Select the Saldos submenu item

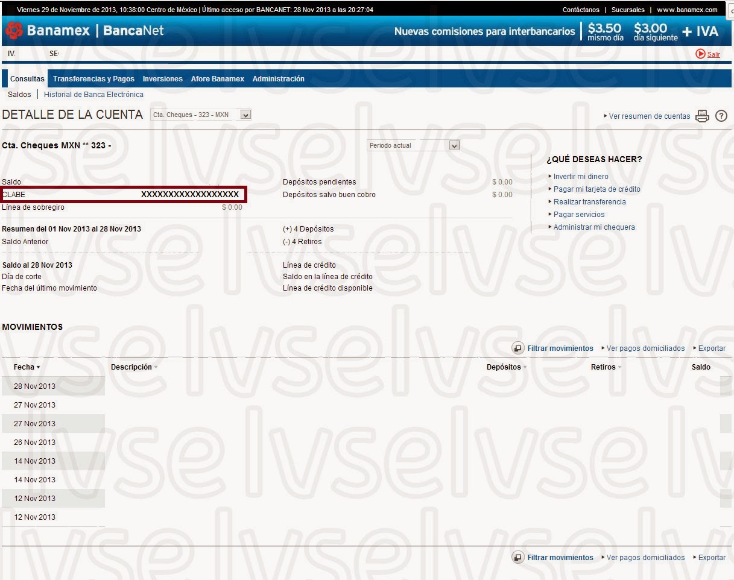19,95
